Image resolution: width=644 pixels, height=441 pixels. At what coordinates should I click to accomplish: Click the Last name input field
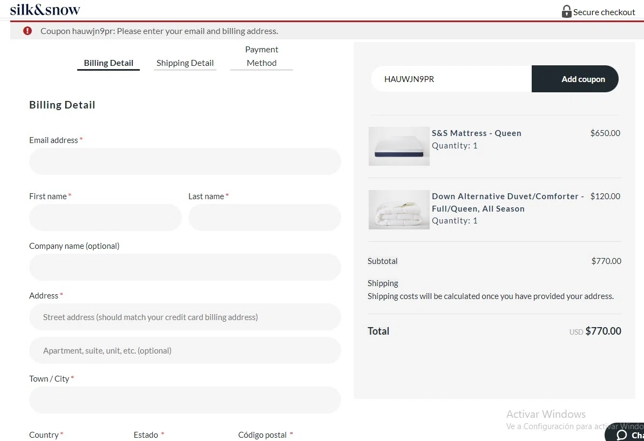point(265,217)
